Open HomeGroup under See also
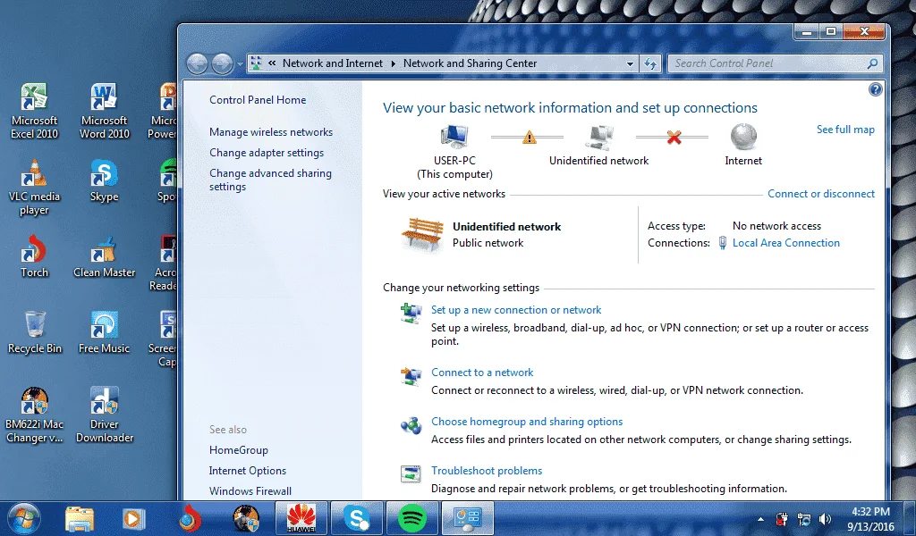The height and width of the screenshot is (536, 916). pyautogui.click(x=238, y=450)
